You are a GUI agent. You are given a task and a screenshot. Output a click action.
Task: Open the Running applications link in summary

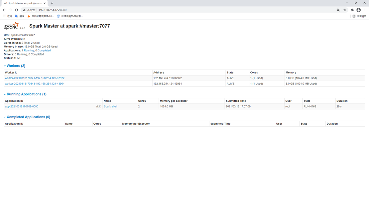click(29, 50)
